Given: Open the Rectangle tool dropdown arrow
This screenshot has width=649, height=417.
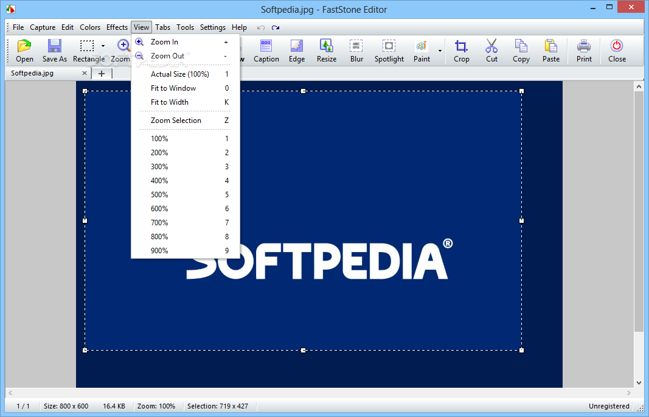Looking at the screenshot, I should (103, 46).
